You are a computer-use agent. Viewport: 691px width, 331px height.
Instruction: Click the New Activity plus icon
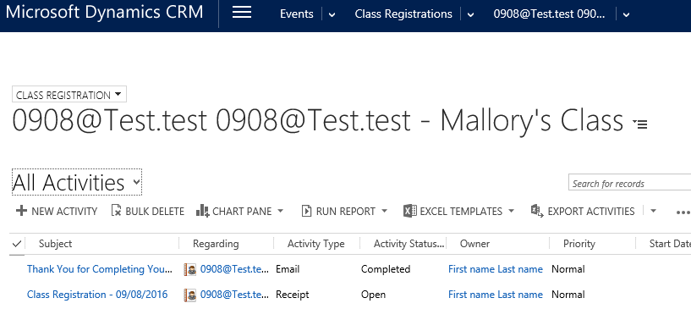coord(21,211)
